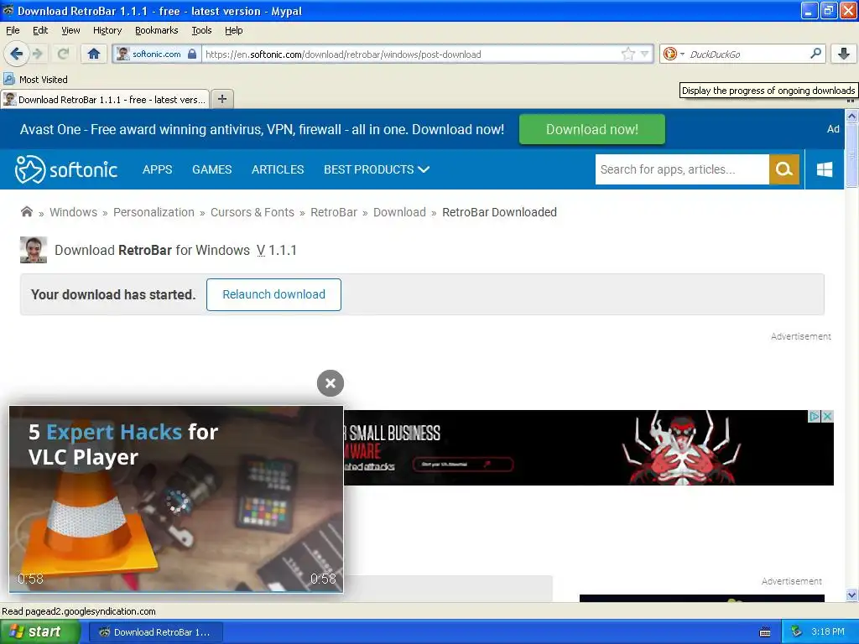859x644 pixels.
Task: Open the DuckDuckGo search engine selector
Action: point(674,54)
